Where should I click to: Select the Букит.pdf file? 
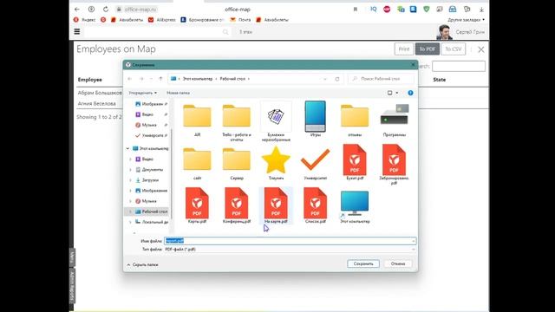(x=355, y=162)
